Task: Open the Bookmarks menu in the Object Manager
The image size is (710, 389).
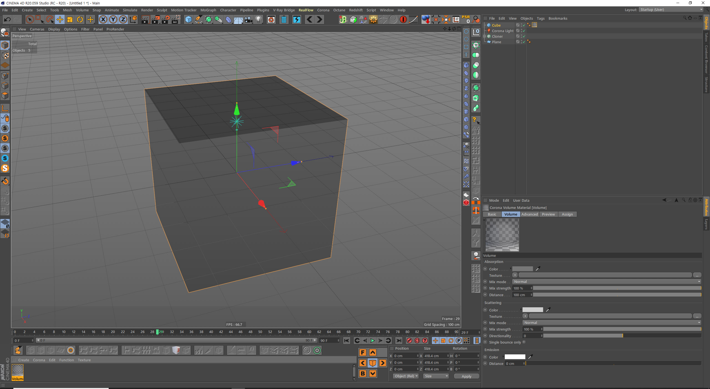Action: click(558, 18)
